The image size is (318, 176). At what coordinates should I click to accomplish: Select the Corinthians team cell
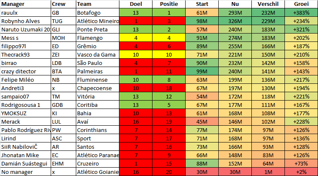tap(98, 130)
